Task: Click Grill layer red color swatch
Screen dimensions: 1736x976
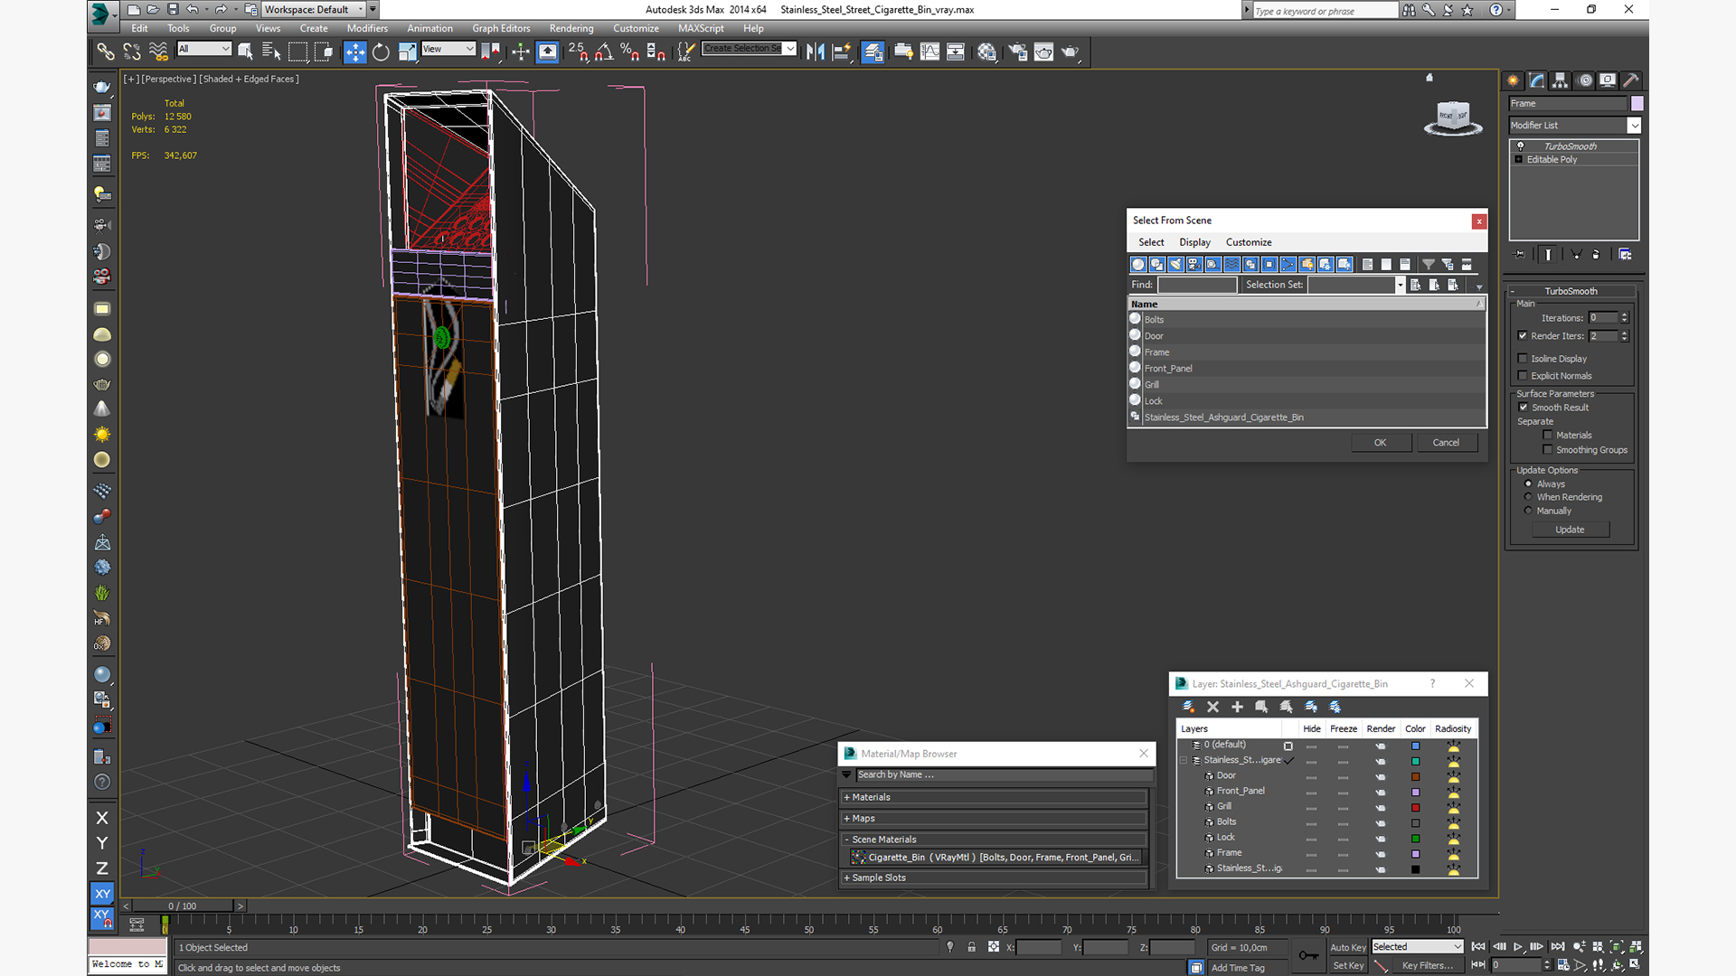Action: [x=1415, y=807]
